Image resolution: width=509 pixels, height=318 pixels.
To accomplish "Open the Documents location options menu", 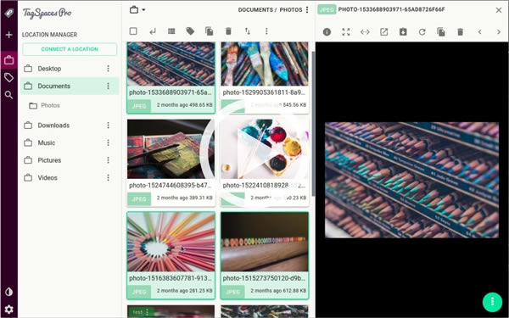I will [108, 86].
